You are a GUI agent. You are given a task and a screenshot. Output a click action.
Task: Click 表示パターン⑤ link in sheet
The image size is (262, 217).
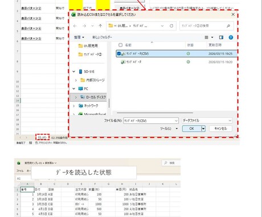[x=31, y=38]
